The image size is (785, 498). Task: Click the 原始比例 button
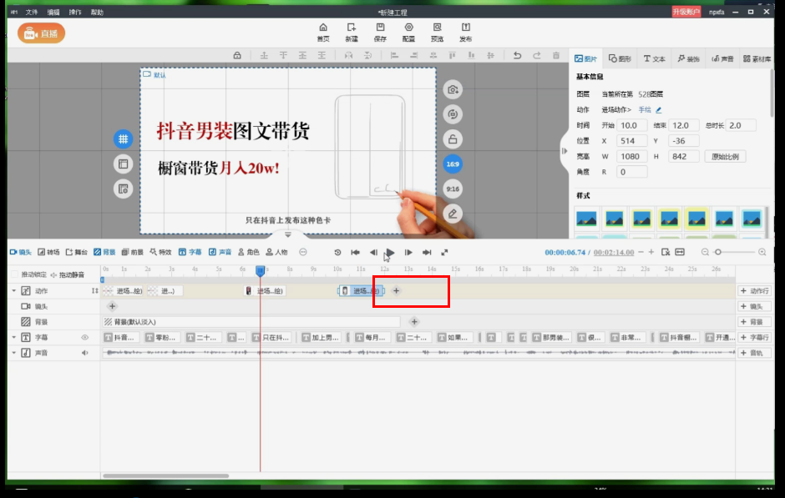click(725, 157)
